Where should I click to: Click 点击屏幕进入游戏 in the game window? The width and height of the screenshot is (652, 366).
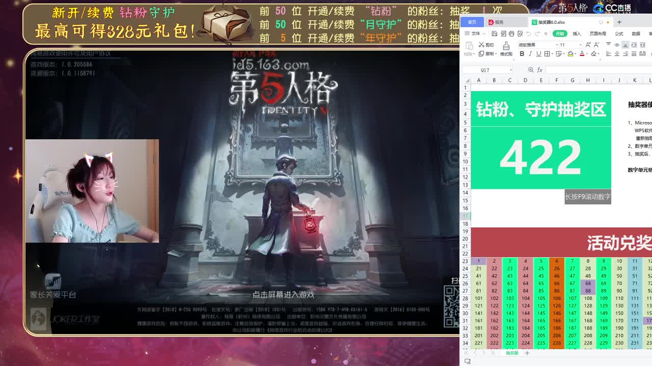[283, 294]
